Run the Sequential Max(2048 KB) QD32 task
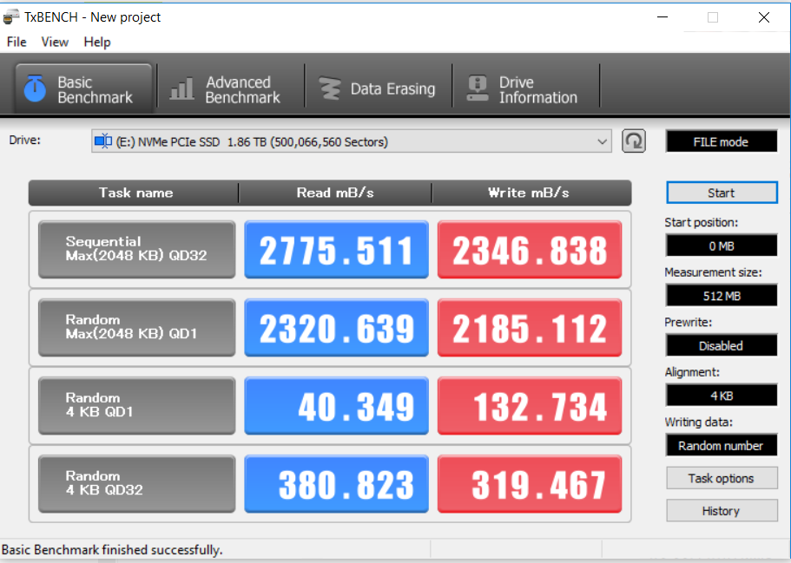The image size is (791, 563). tap(136, 249)
